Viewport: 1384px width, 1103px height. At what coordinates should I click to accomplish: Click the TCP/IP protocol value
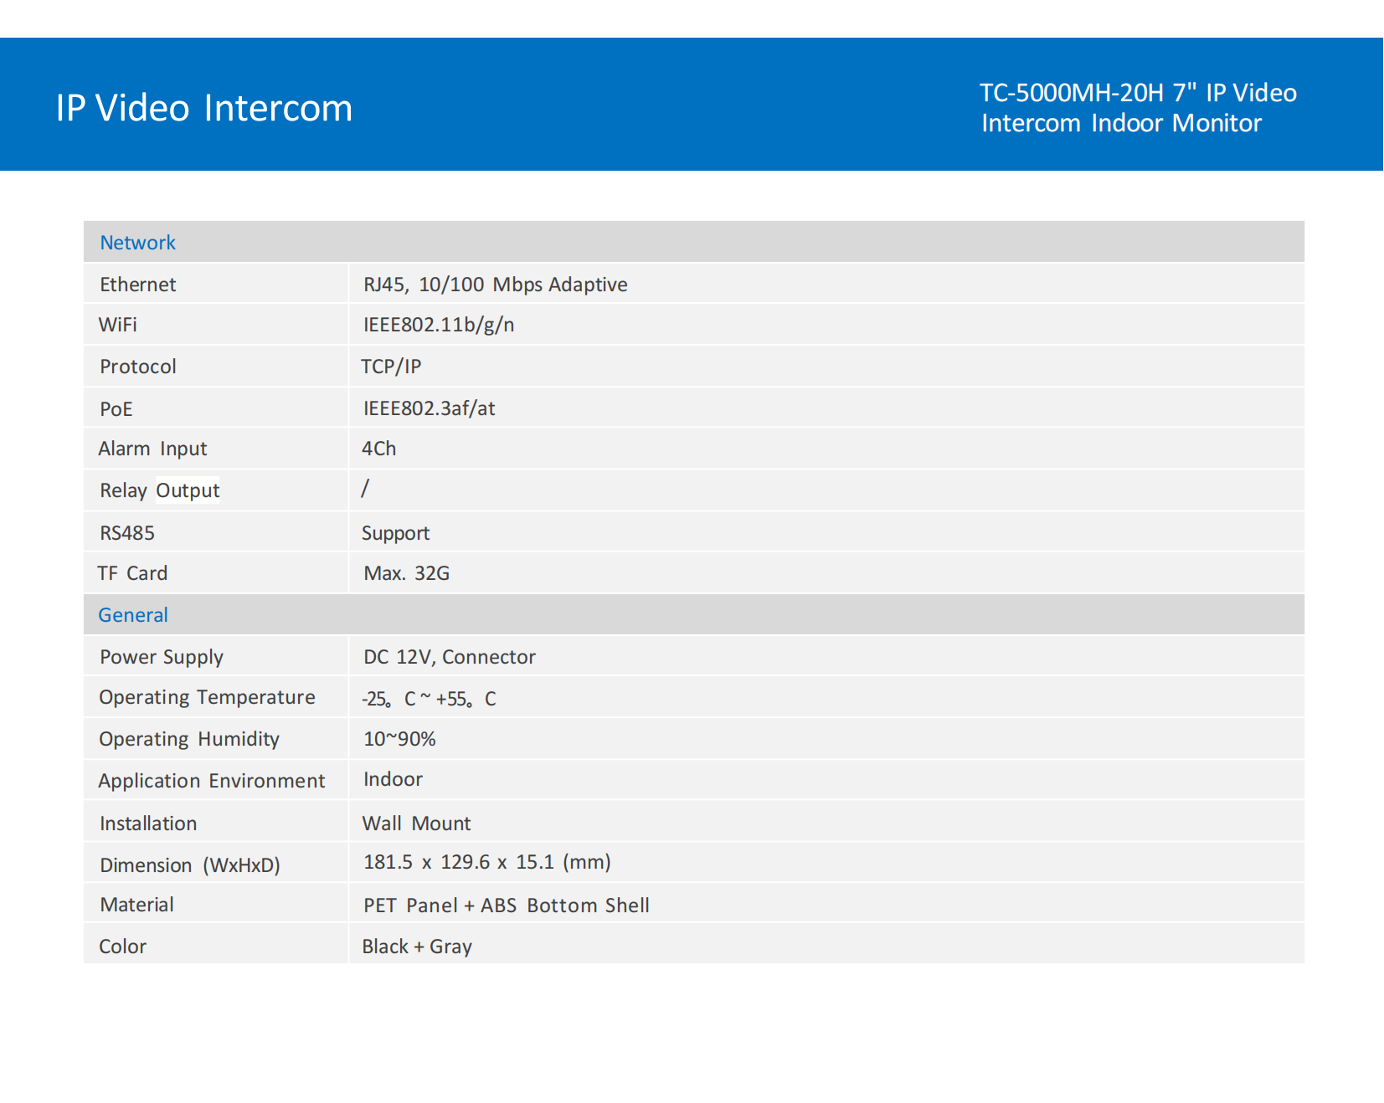click(391, 367)
